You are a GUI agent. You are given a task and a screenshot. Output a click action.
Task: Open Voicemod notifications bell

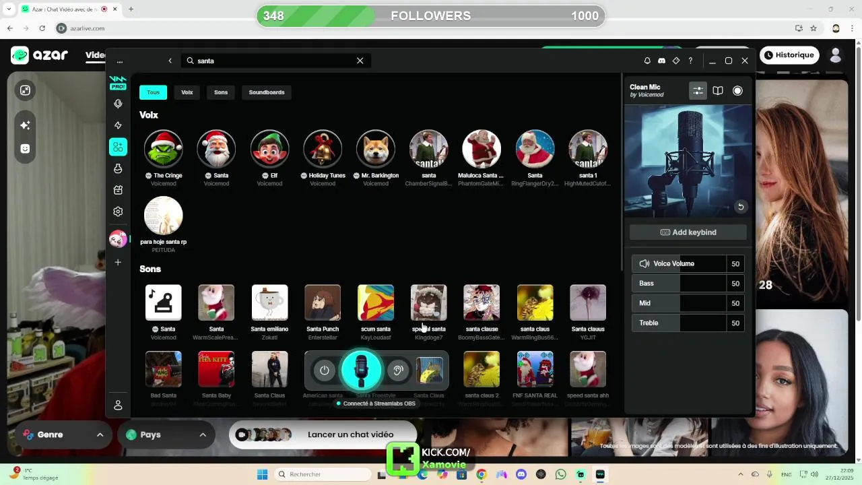(647, 61)
